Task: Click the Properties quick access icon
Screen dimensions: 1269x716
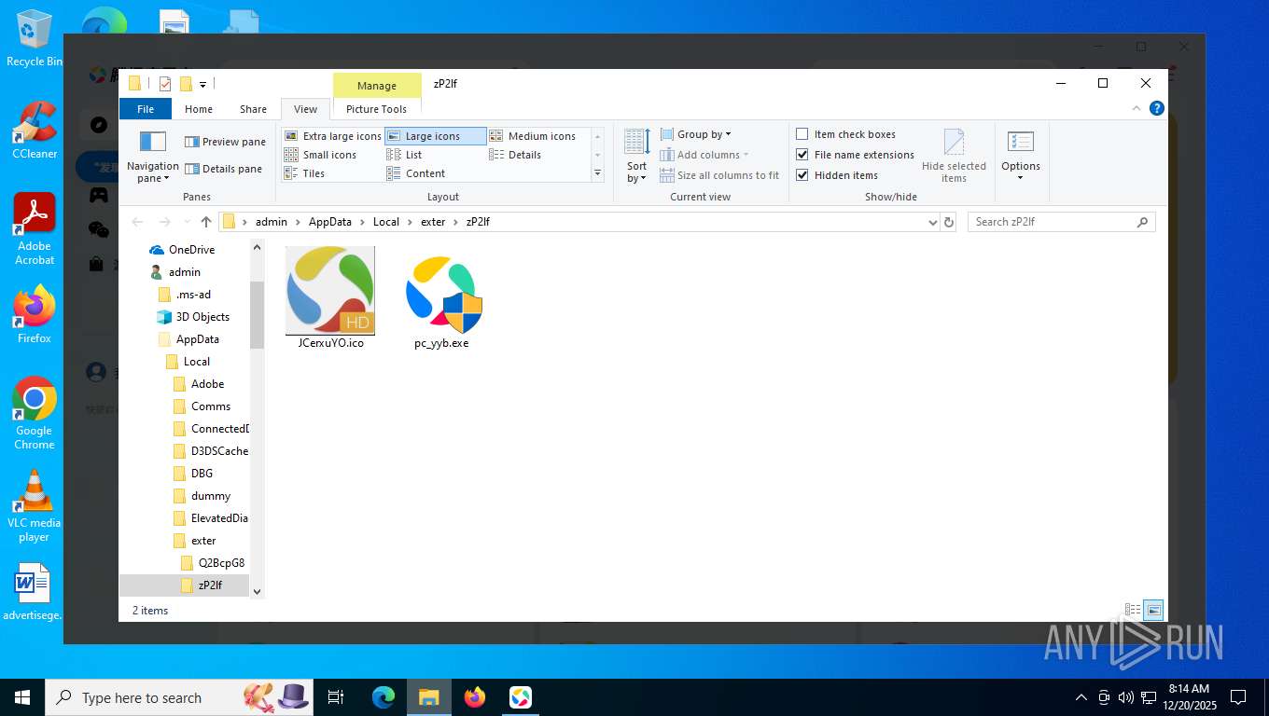Action: tap(165, 84)
